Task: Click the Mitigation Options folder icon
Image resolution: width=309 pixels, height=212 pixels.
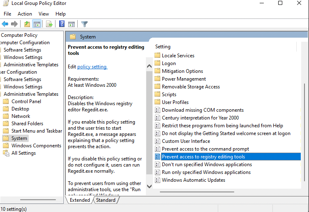Action: (x=157, y=71)
